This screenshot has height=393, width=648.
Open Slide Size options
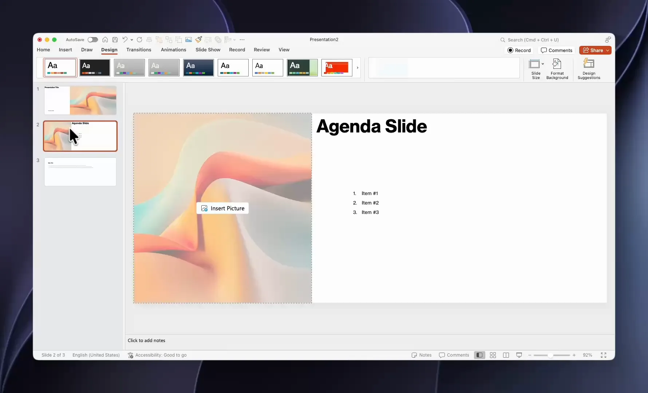point(536,69)
